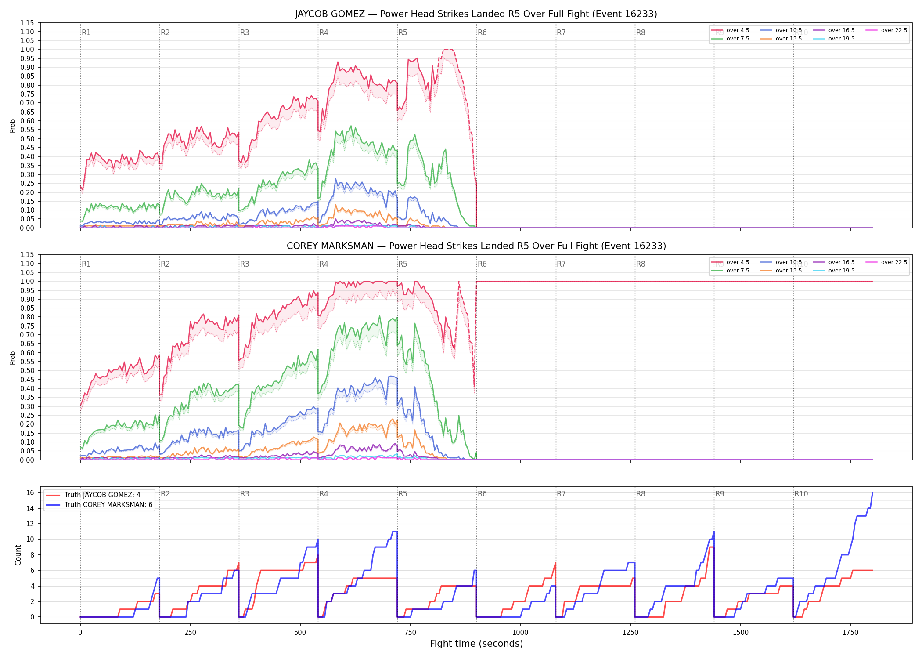Image resolution: width=922 pixels, height=659 pixels.
Task: Click the R3 round marker in Gomez chart
Action: pyautogui.click(x=245, y=33)
